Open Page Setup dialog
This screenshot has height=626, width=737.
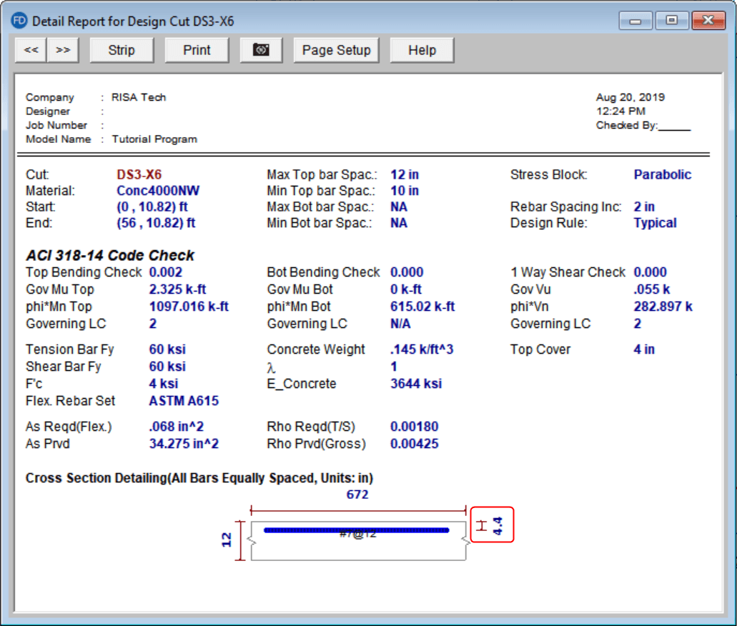(x=336, y=50)
